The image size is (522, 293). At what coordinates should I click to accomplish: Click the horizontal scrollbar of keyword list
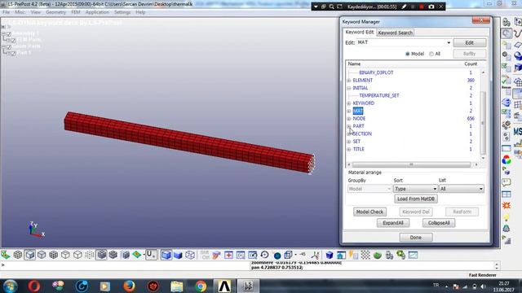[x=412, y=164]
